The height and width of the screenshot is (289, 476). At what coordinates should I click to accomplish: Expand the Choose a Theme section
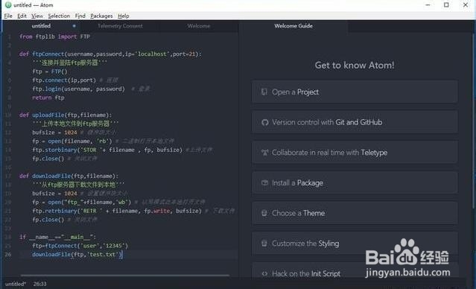[355, 213]
